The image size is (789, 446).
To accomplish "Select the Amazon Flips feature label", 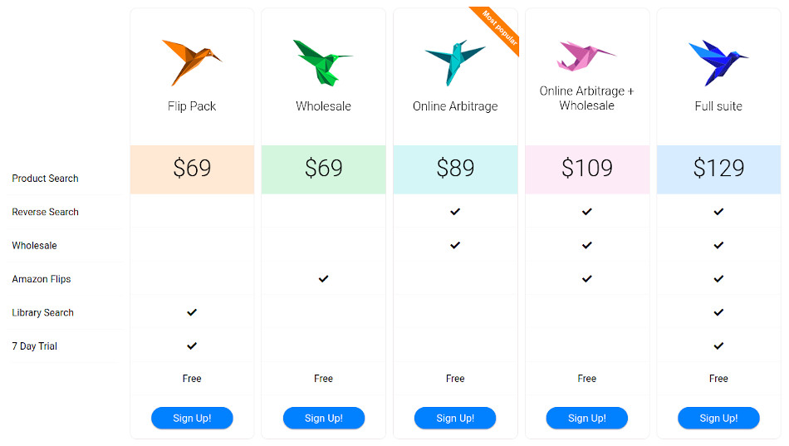I will pyautogui.click(x=42, y=279).
